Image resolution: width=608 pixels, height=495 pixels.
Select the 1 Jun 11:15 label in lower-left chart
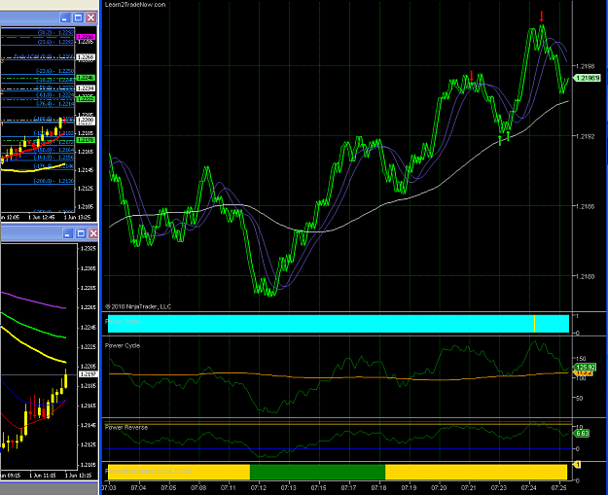pos(43,476)
